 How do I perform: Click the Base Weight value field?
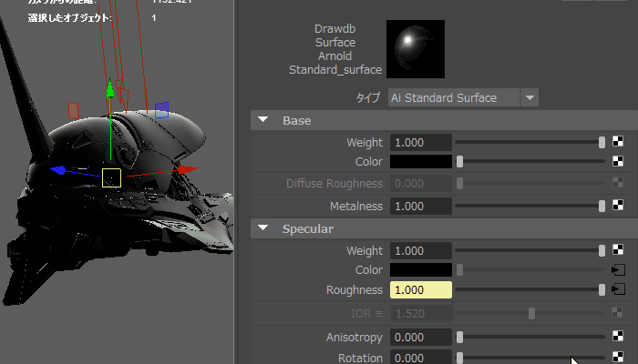tap(421, 142)
